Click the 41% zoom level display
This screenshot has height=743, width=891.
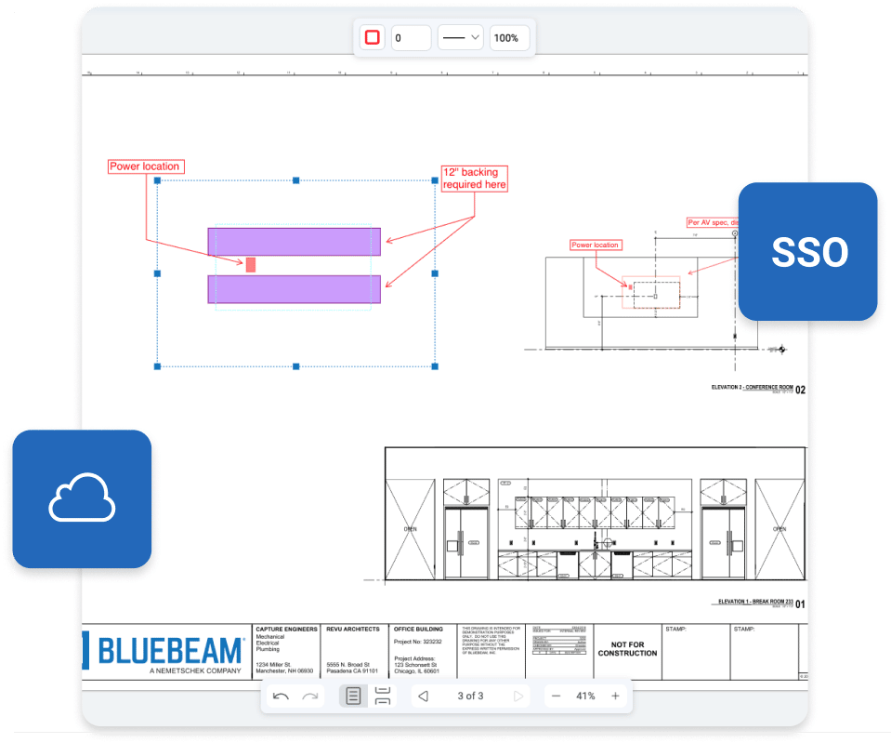point(585,695)
